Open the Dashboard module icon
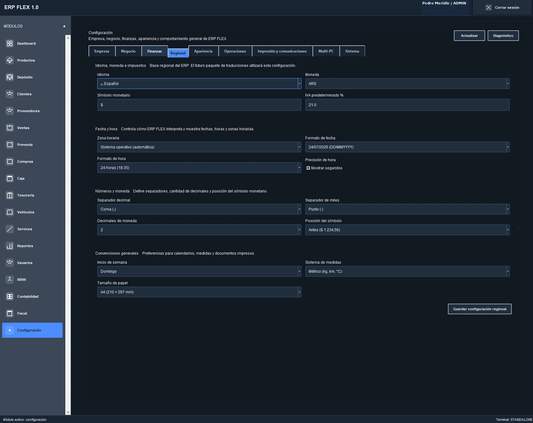This screenshot has height=423, width=533. click(10, 43)
